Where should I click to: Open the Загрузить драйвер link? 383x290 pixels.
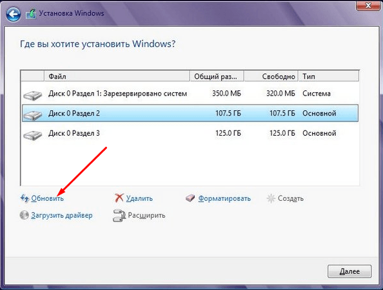[x=61, y=216]
